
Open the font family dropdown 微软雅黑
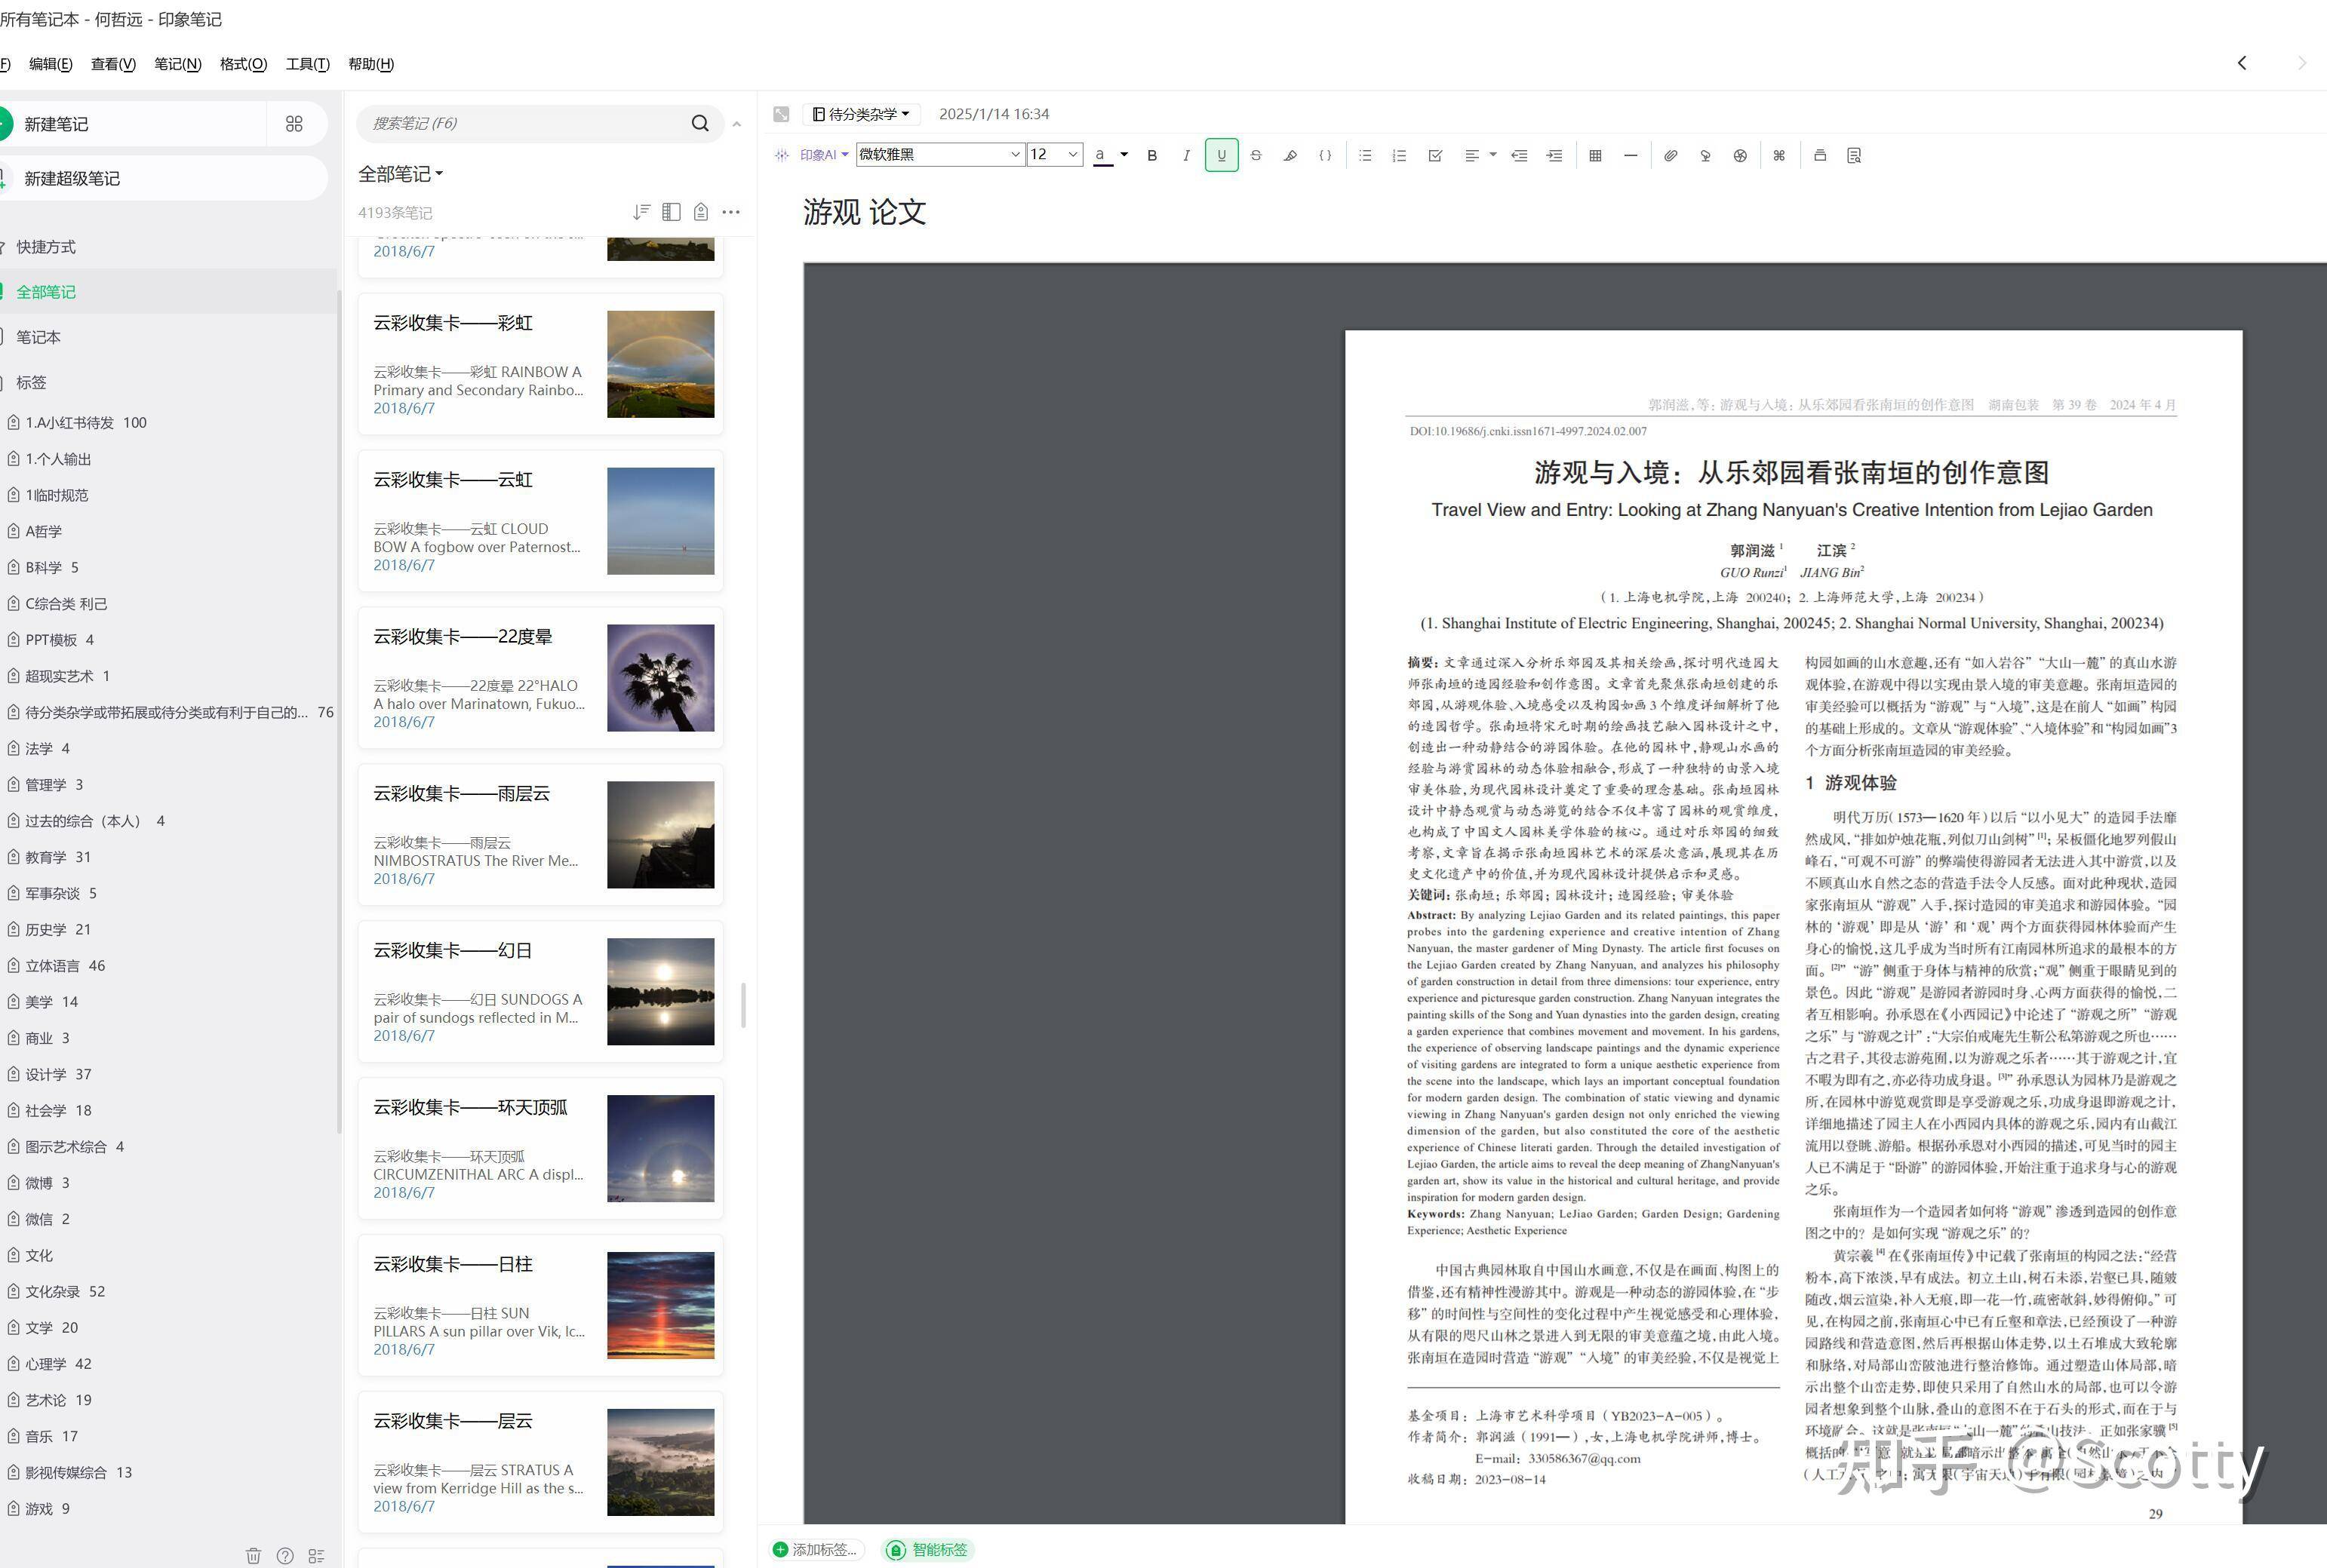tap(940, 154)
